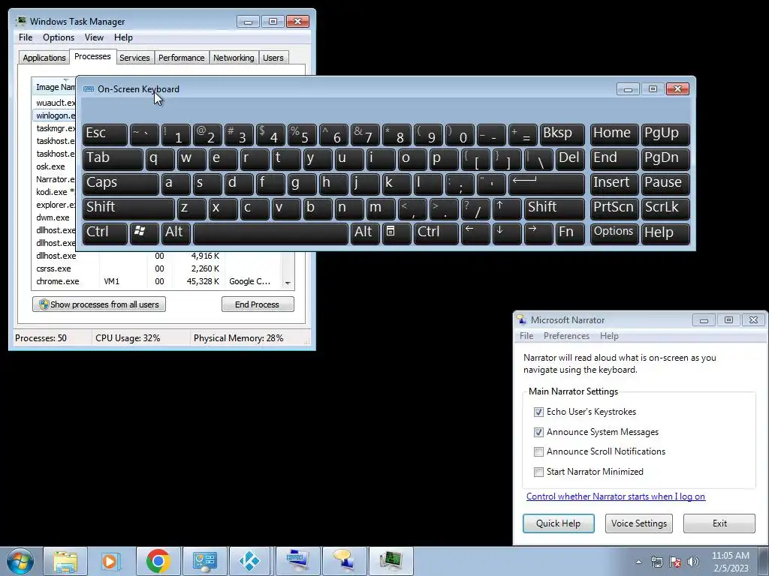Open the Narrator Preferences menu
The image size is (769, 576).
click(x=566, y=336)
